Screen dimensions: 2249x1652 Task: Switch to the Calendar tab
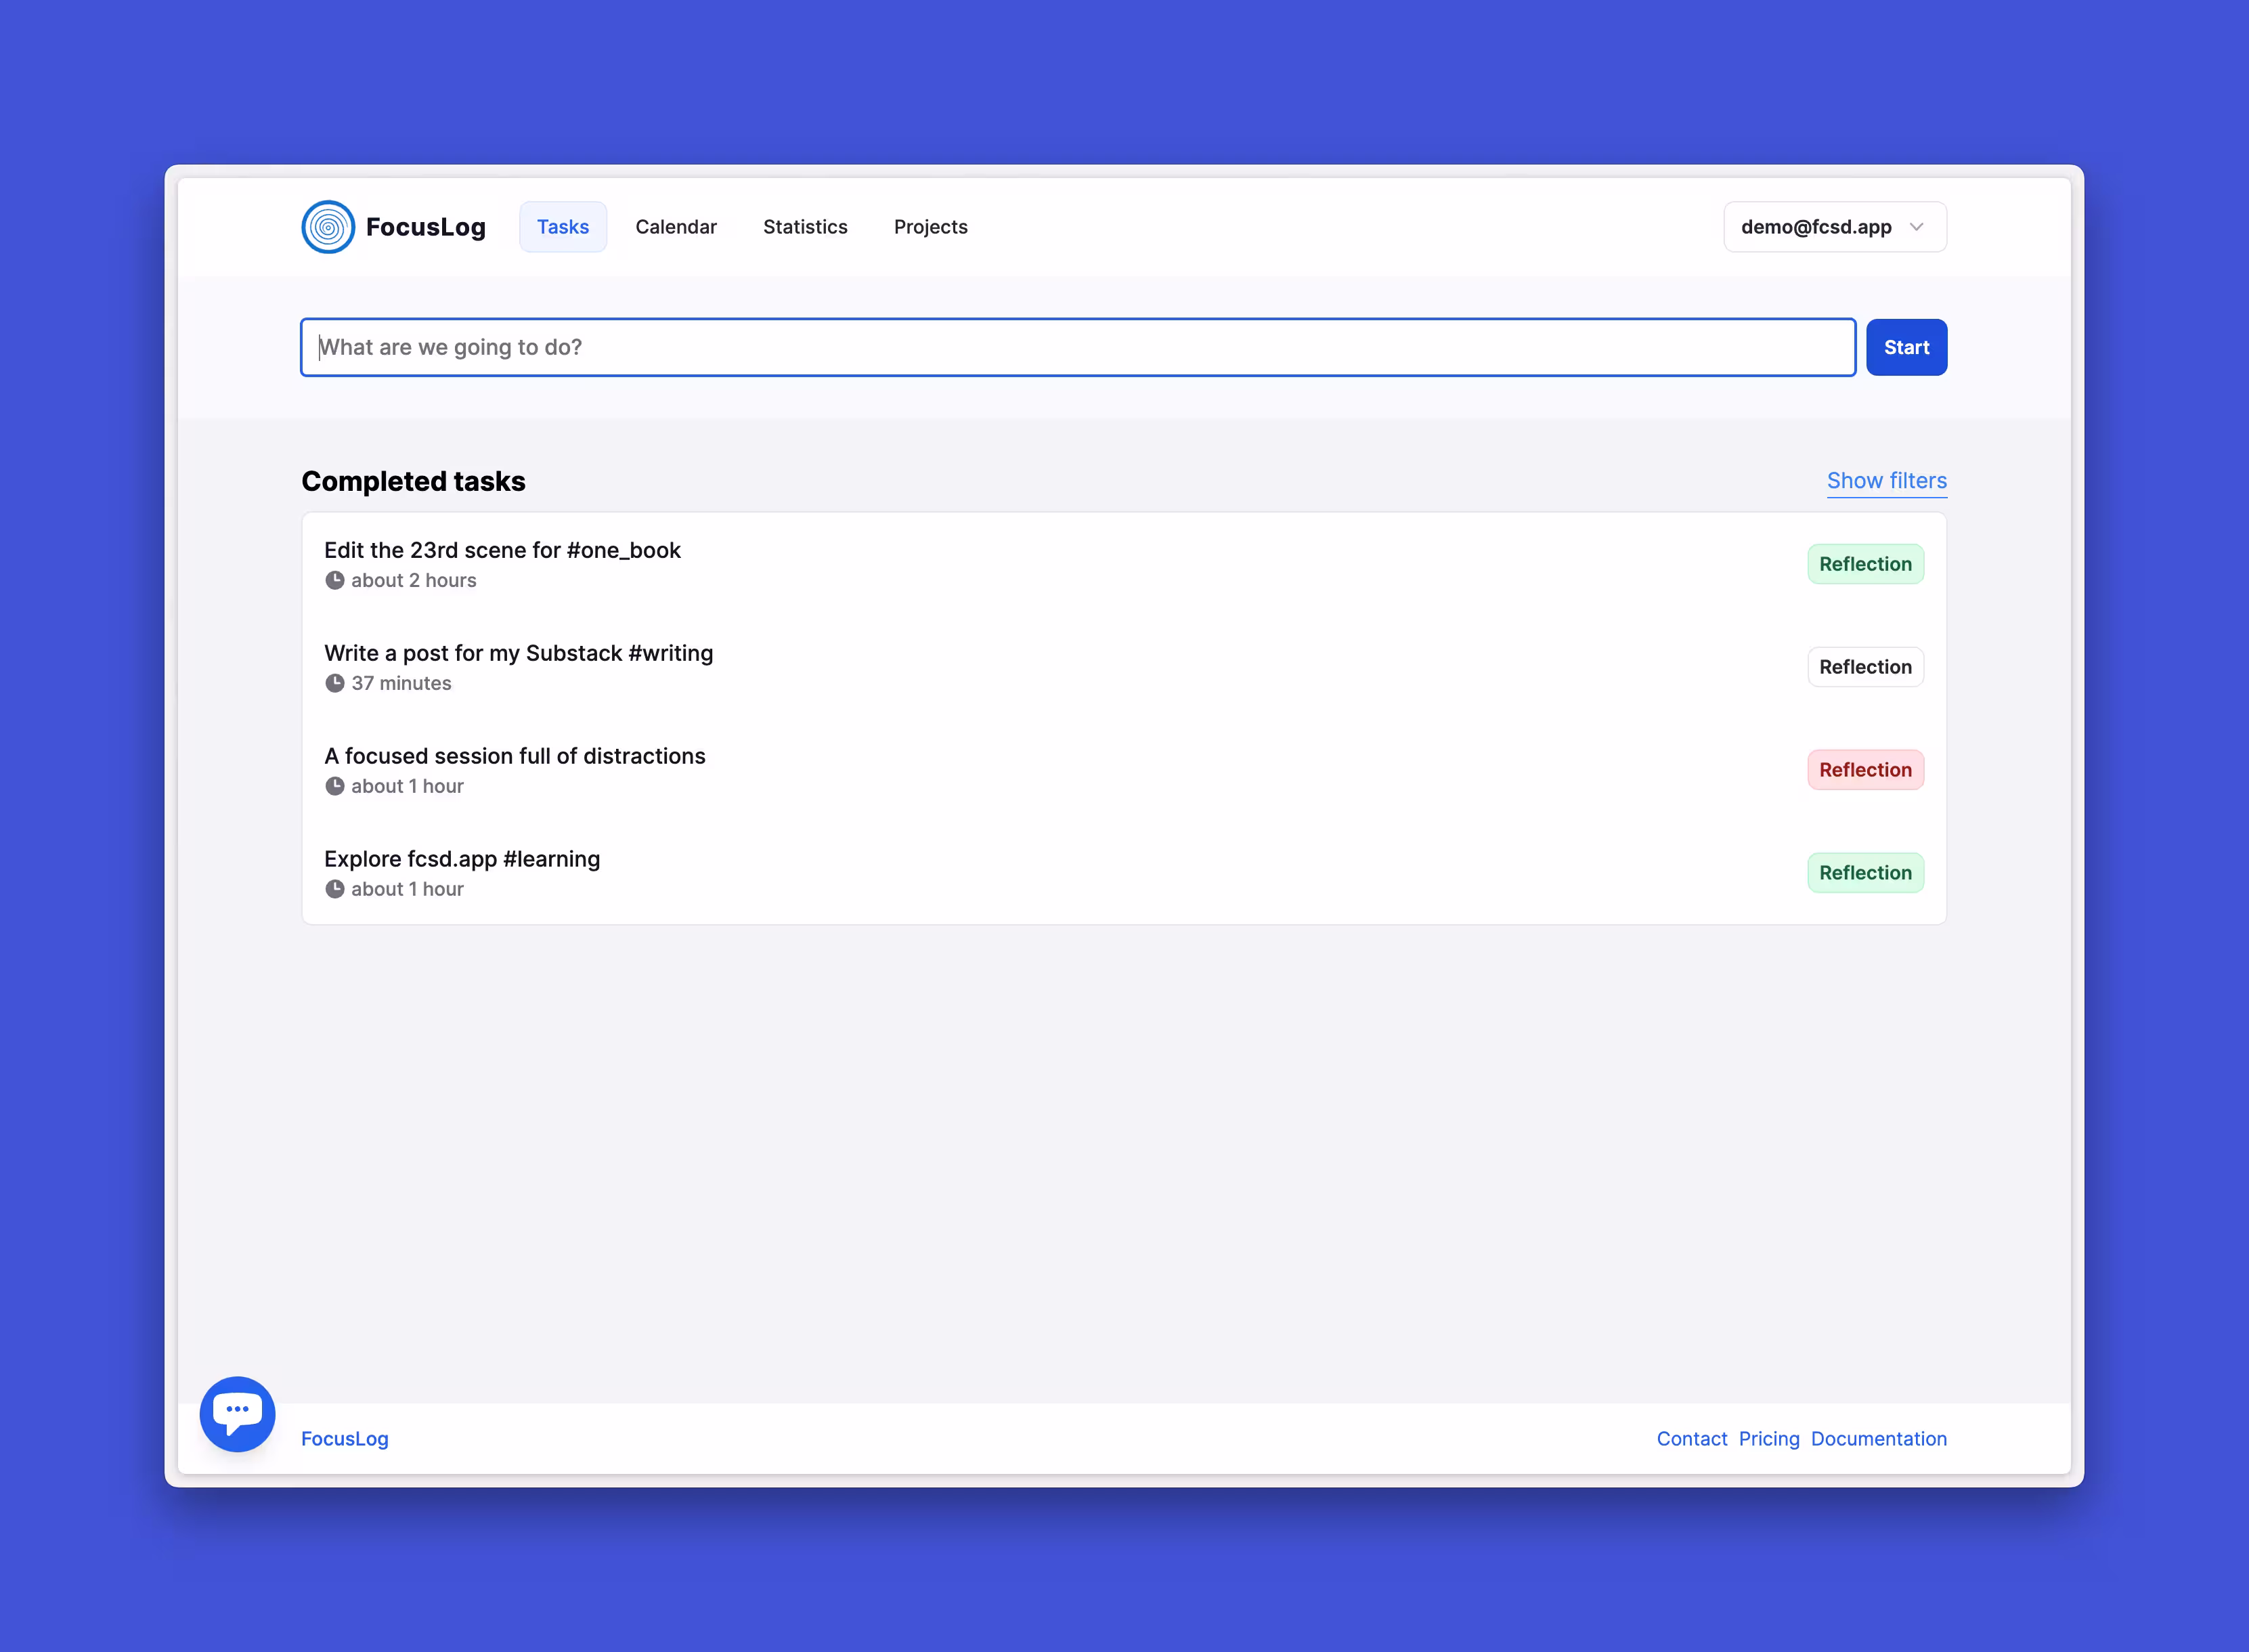676,227
